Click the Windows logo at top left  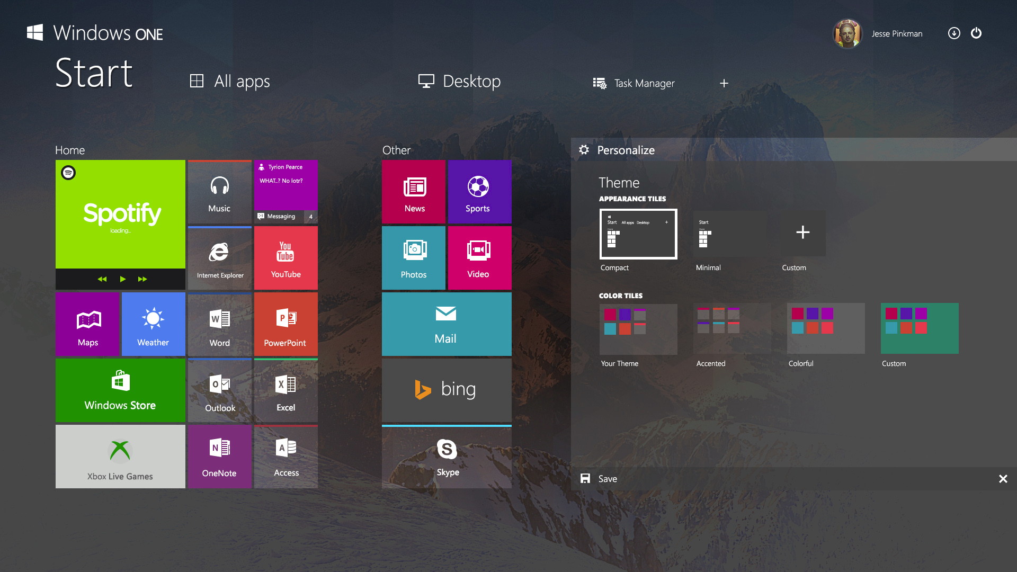(35, 32)
